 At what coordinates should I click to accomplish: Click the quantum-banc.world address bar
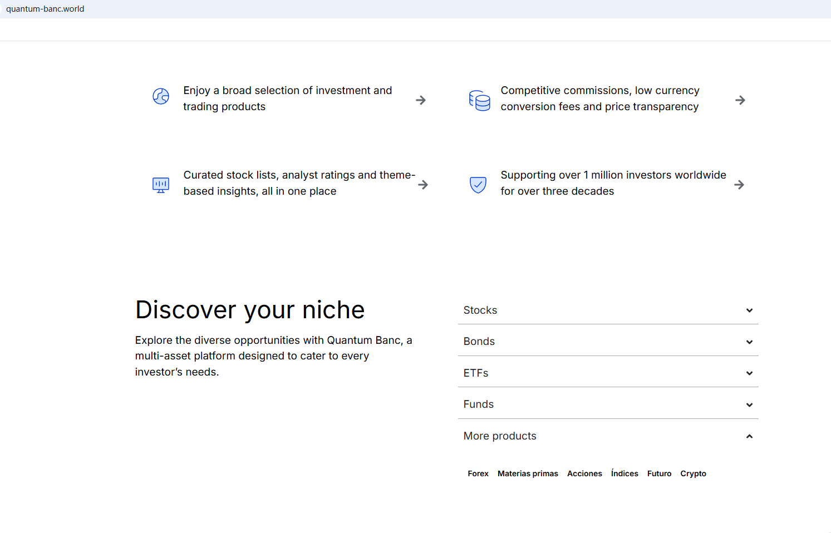coord(45,9)
